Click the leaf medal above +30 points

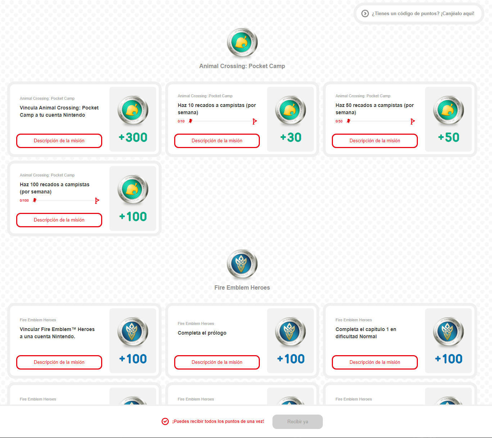coord(290,110)
